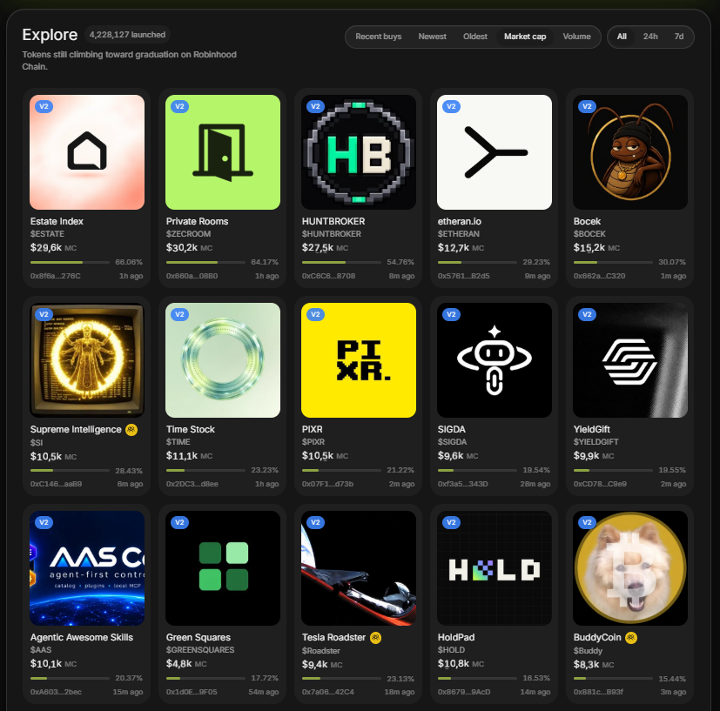Viewport: 720px width, 711px height.
Task: Click the V2 badge on Green Squares card
Action: pos(180,522)
